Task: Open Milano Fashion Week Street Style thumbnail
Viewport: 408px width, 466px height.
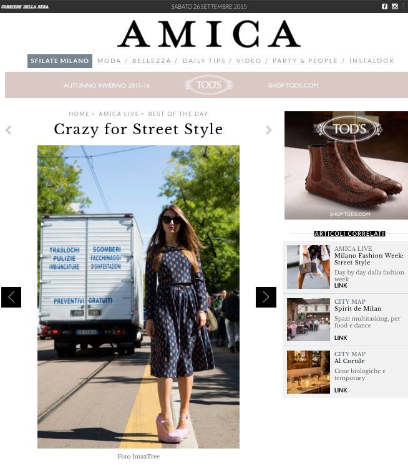Action: [x=308, y=266]
